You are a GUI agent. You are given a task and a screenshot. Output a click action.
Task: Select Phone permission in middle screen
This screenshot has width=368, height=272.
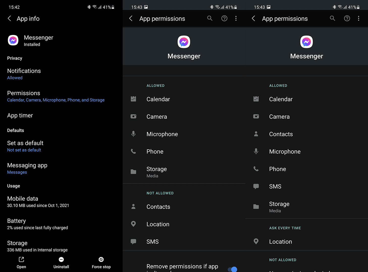click(184, 151)
